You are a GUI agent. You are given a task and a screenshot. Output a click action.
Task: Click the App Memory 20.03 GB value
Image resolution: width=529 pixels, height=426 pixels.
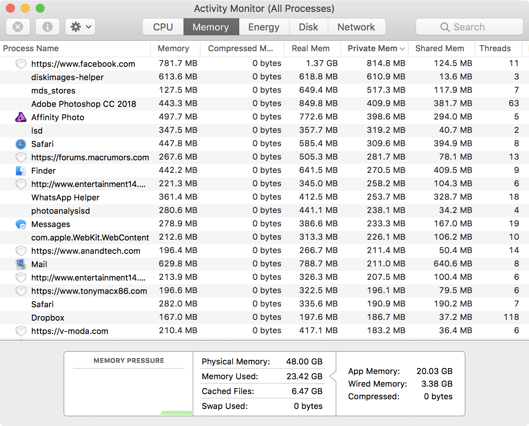[434, 371]
